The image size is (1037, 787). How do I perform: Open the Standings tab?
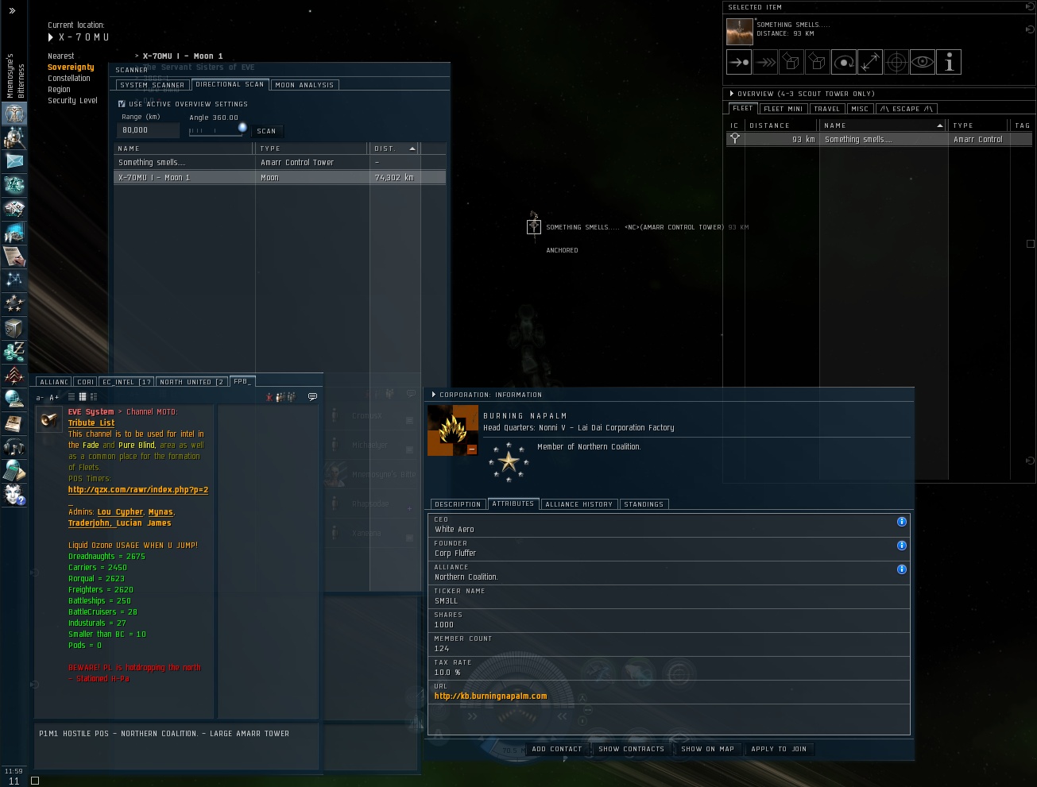[x=644, y=504]
